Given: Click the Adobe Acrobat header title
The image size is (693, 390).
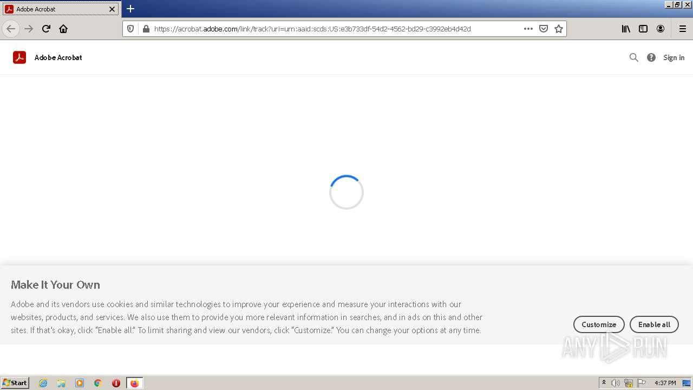Looking at the screenshot, I should [58, 57].
